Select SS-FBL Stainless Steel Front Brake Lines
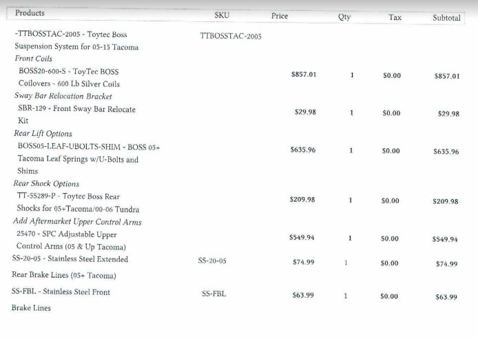Screen dimensions: 478x339 click(x=61, y=300)
